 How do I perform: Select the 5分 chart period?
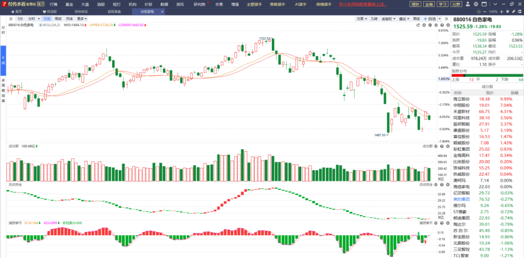pos(20,19)
